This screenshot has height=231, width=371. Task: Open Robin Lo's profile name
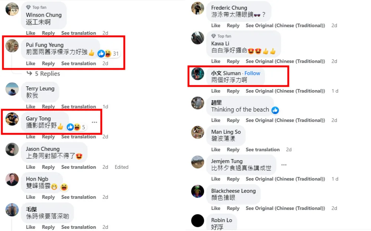(221, 220)
